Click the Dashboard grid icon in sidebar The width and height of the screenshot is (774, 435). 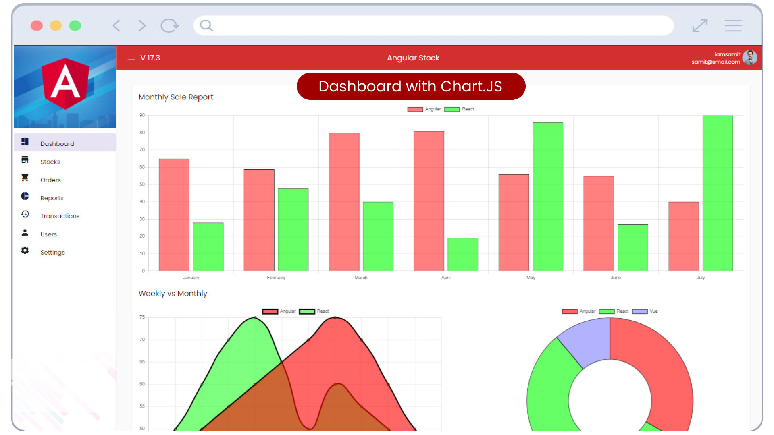pyautogui.click(x=25, y=142)
